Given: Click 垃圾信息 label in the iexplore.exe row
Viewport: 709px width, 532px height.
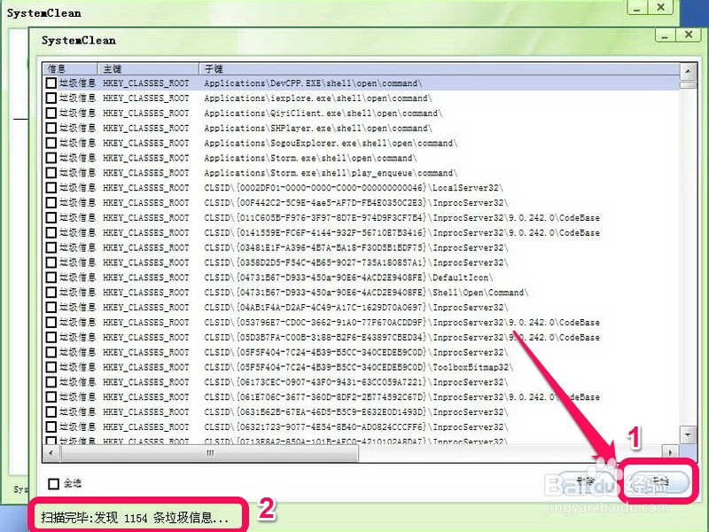Looking at the screenshot, I should point(77,98).
